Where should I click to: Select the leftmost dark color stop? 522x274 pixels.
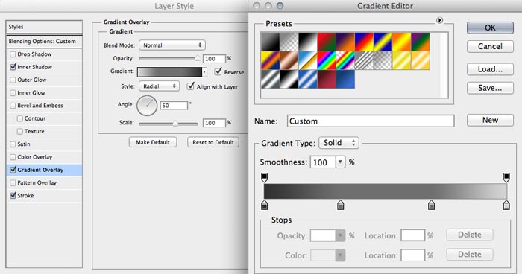coord(264,205)
